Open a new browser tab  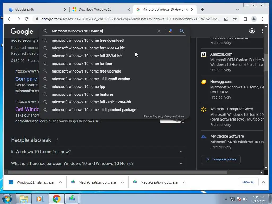[202, 10]
